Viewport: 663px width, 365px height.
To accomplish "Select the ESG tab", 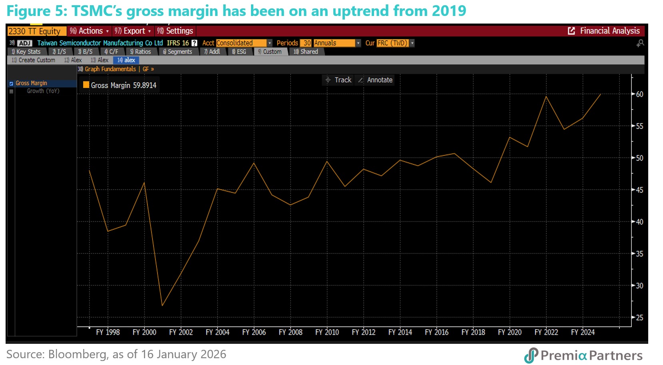I will pos(239,52).
